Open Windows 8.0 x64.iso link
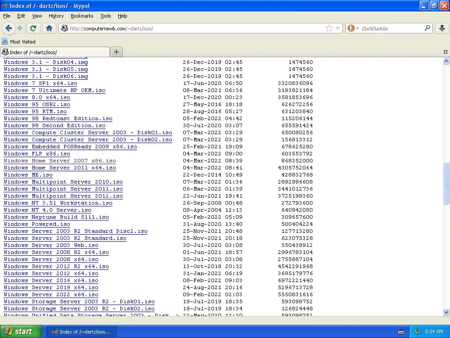 click(x=37, y=97)
